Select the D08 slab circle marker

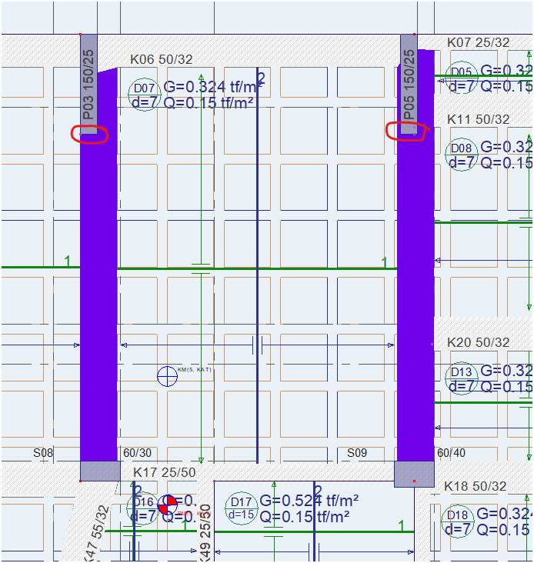(462, 155)
